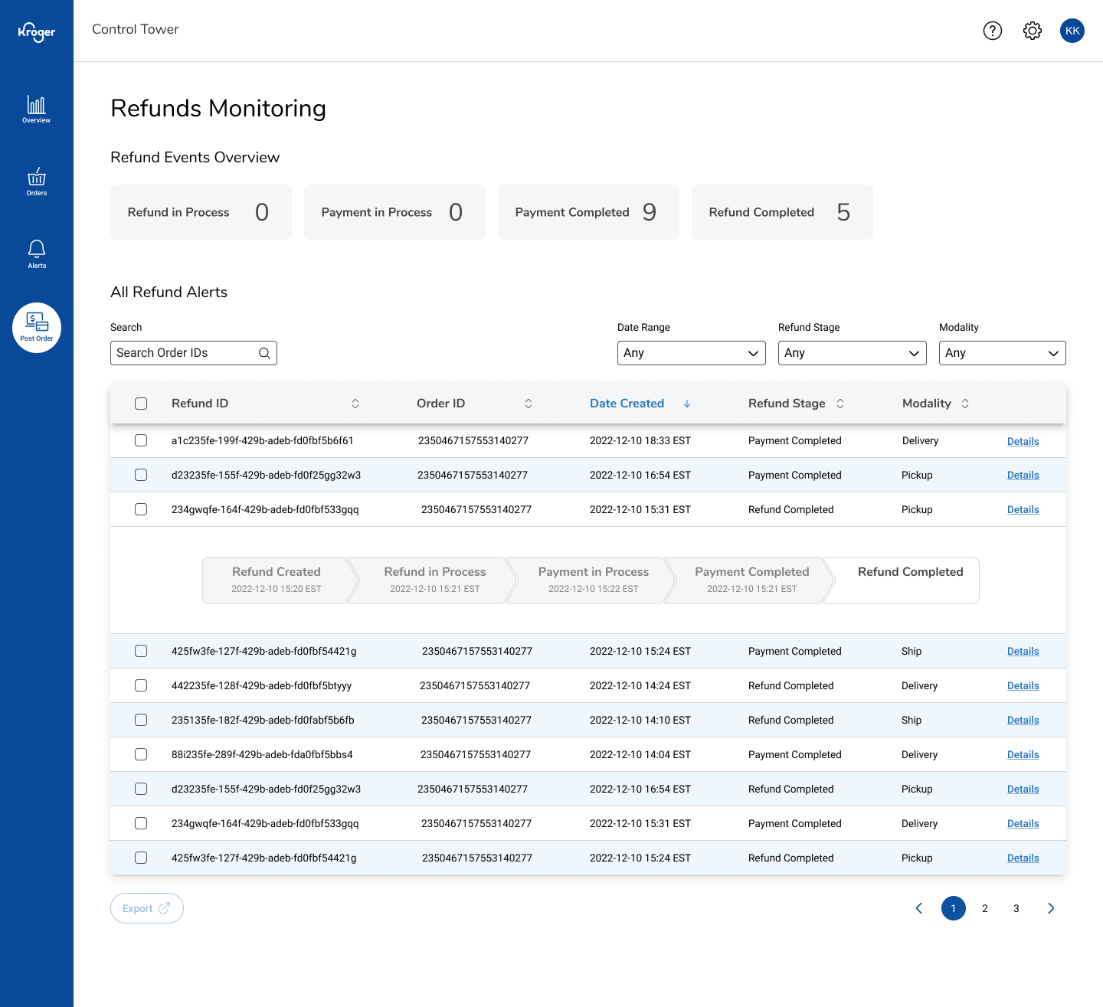This screenshot has height=1007, width=1103.
Task: Open the Refund Stage filter dropdown
Action: click(x=852, y=353)
